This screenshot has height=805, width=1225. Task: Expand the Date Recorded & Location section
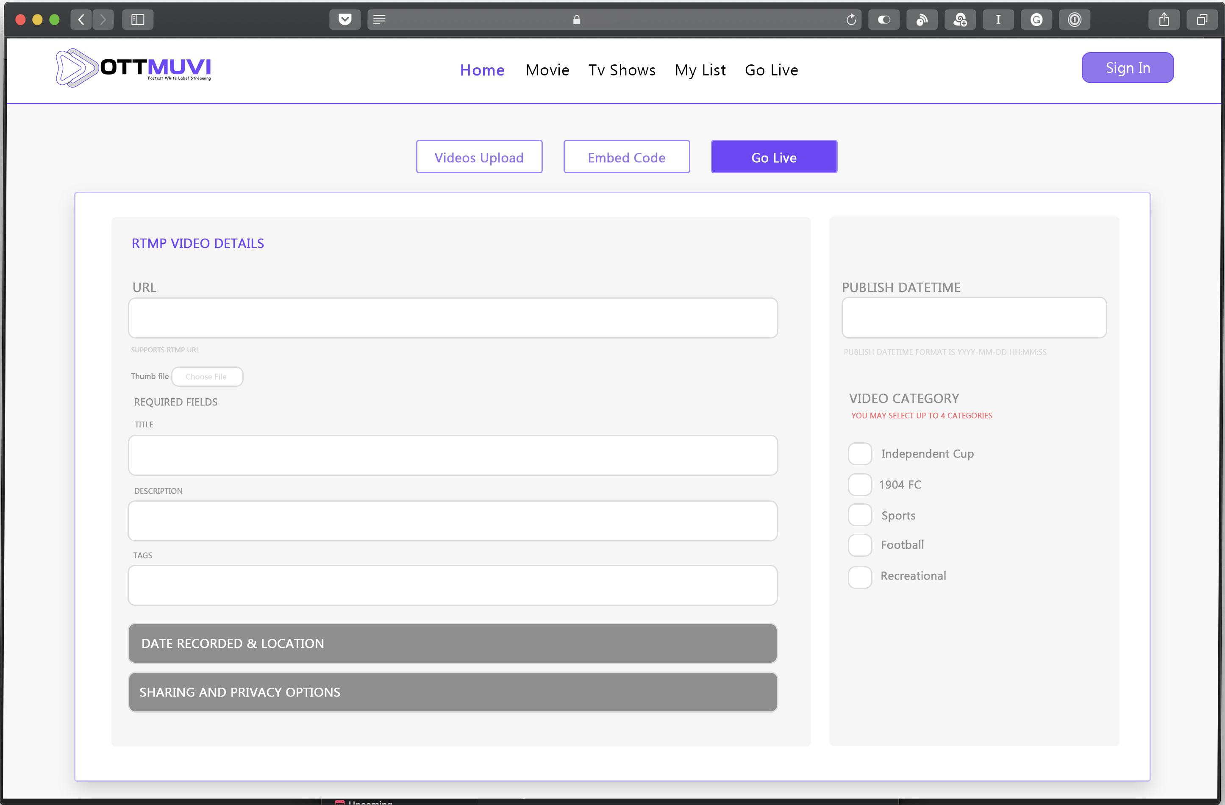point(453,643)
